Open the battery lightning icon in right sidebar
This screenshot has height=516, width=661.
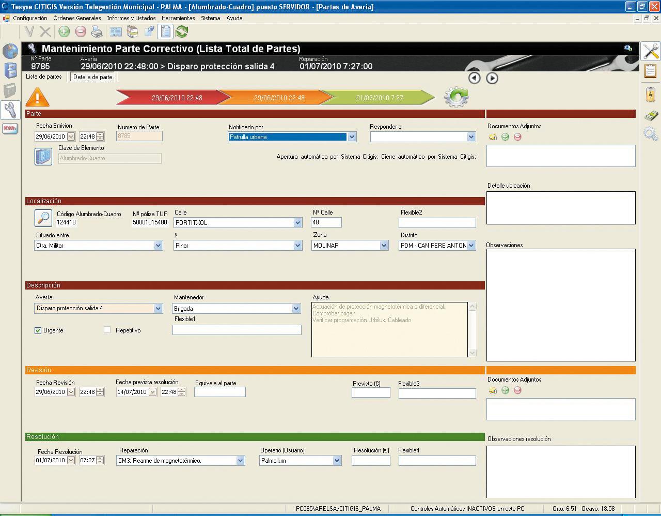tap(651, 95)
